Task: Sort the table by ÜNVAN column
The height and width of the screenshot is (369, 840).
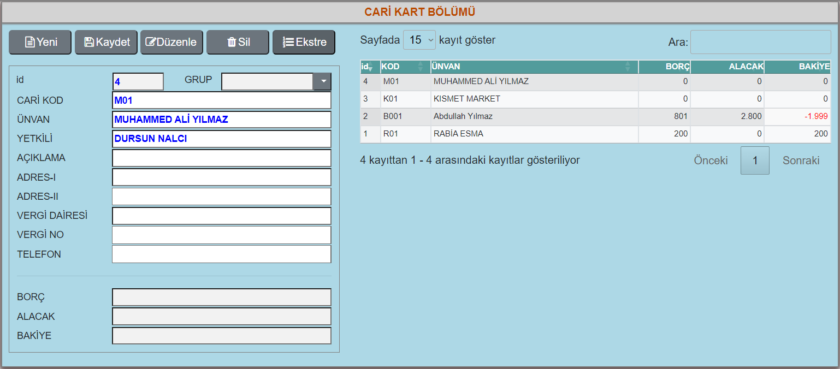Action: pos(534,67)
